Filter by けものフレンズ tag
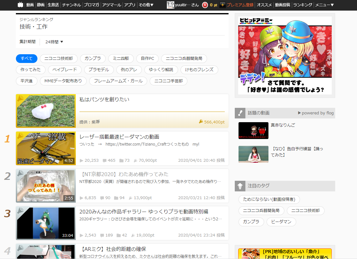This screenshot has width=357, height=259. coord(200,70)
